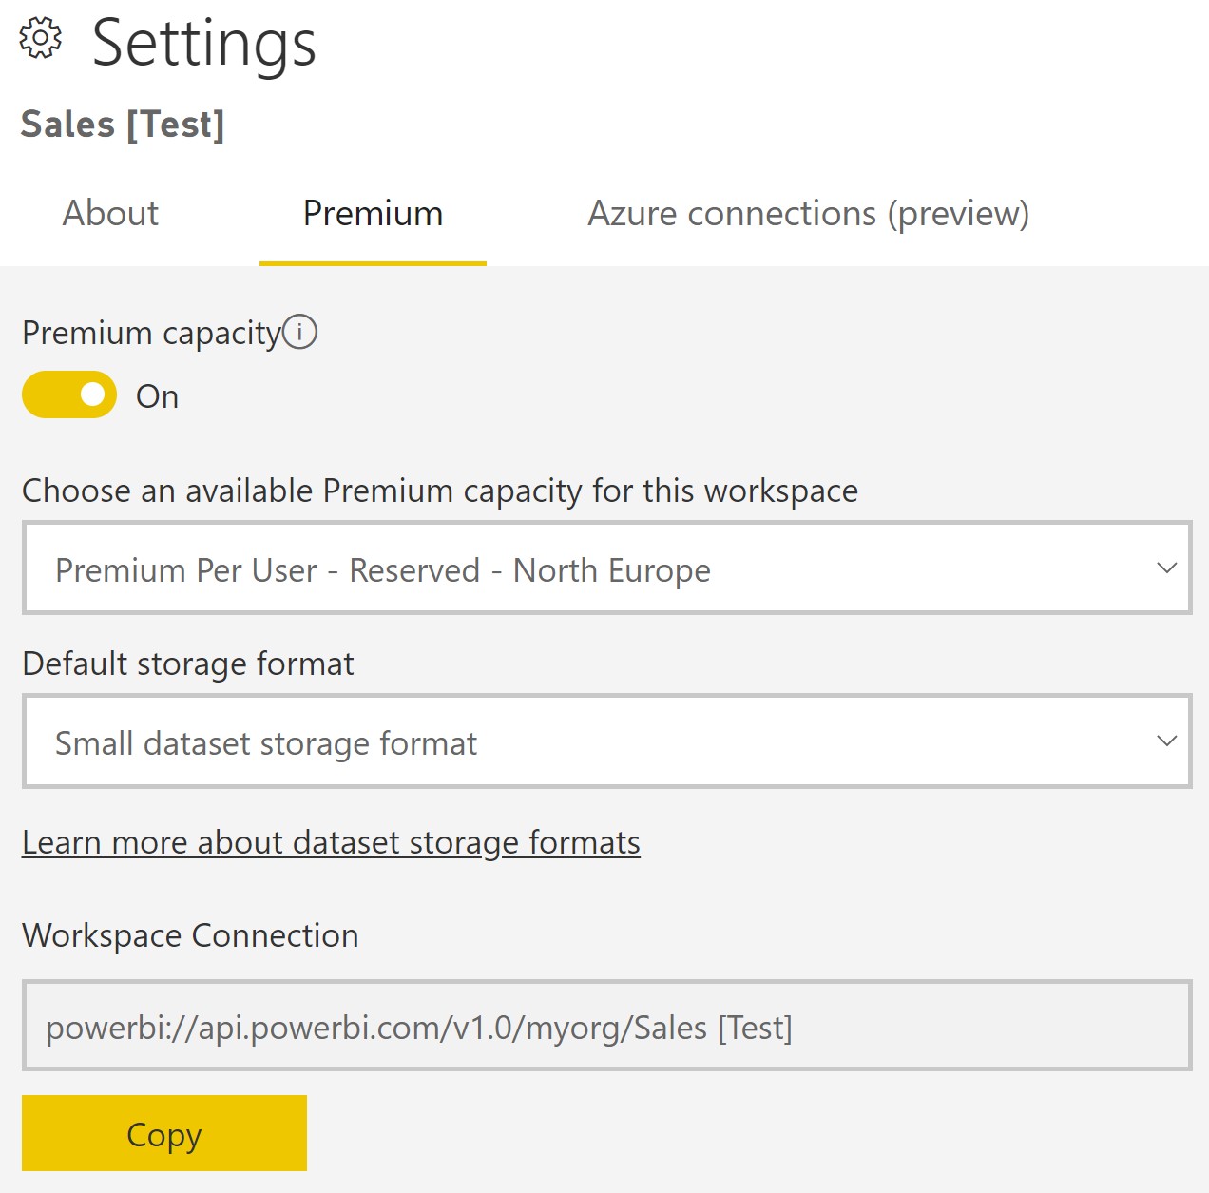The image size is (1209, 1193).
Task: Open the Azure connections (preview) tab
Action: (808, 213)
